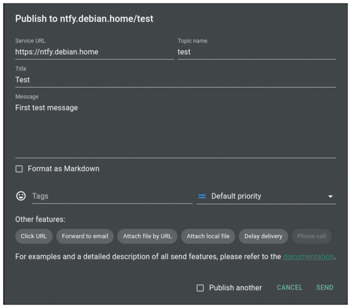Click into the Topic name field
The width and height of the screenshot is (351, 308).
pyautogui.click(x=256, y=52)
